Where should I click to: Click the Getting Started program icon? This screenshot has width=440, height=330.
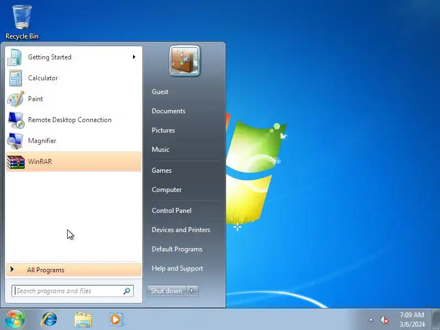pos(15,57)
